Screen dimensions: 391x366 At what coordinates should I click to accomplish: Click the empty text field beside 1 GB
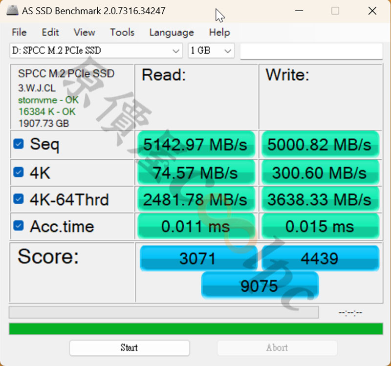[x=311, y=51]
